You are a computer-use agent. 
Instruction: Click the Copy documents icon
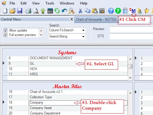click(87, 11)
